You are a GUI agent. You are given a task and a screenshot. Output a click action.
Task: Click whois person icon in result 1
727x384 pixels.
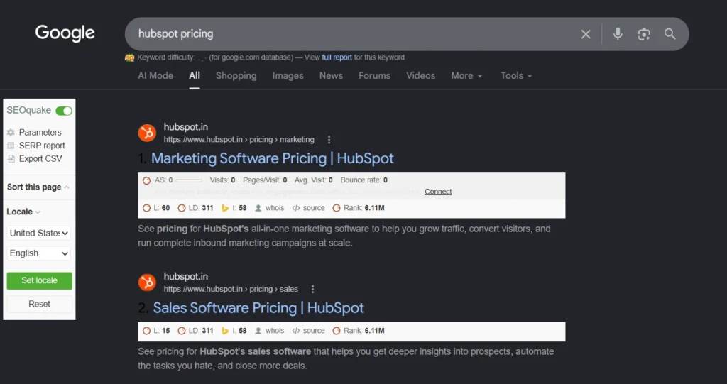[x=258, y=208]
